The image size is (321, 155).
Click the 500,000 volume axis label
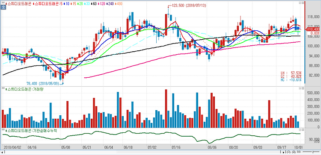[313, 93]
